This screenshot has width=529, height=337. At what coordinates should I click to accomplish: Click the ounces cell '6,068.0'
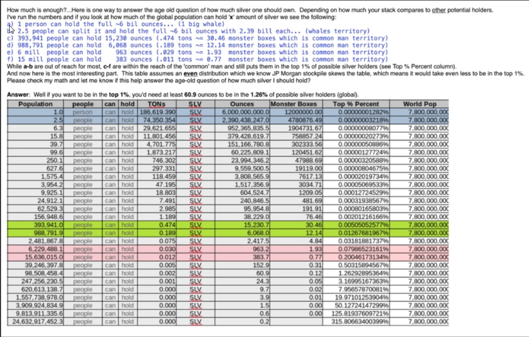tap(242, 233)
